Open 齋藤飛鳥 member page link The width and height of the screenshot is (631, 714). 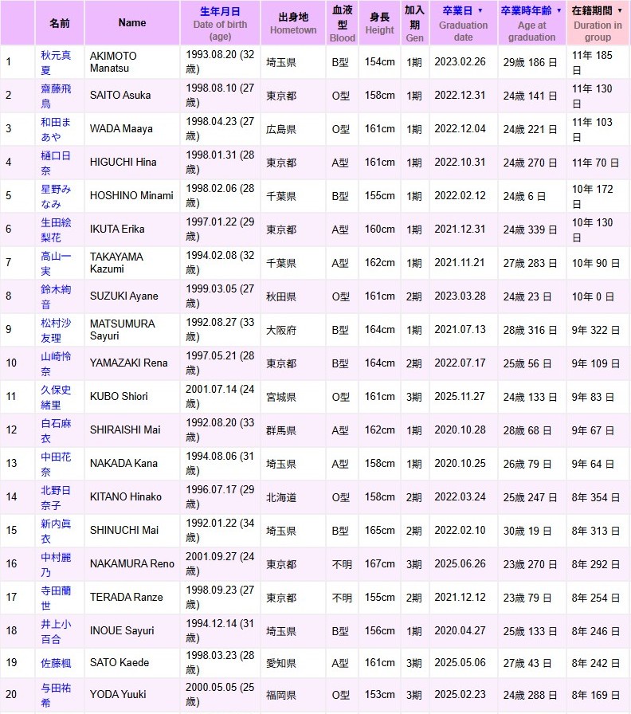[x=56, y=96]
